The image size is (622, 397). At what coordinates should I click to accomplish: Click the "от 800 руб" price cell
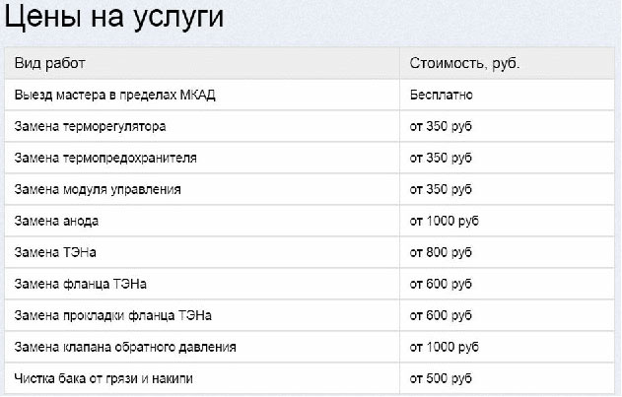[442, 253]
